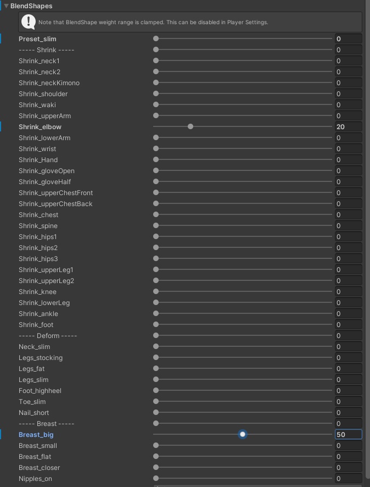
Task: Select the Legs_fat label
Action: [x=32, y=369]
